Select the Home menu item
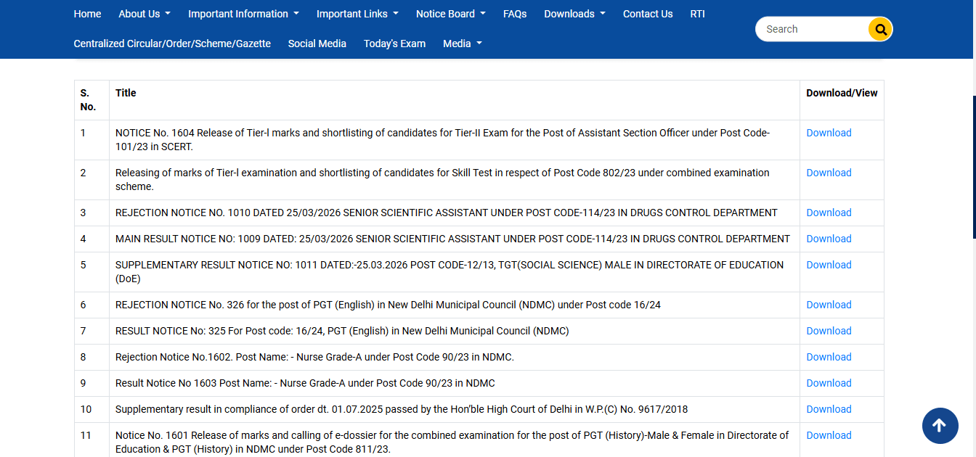This screenshot has height=457, width=976. pos(87,13)
